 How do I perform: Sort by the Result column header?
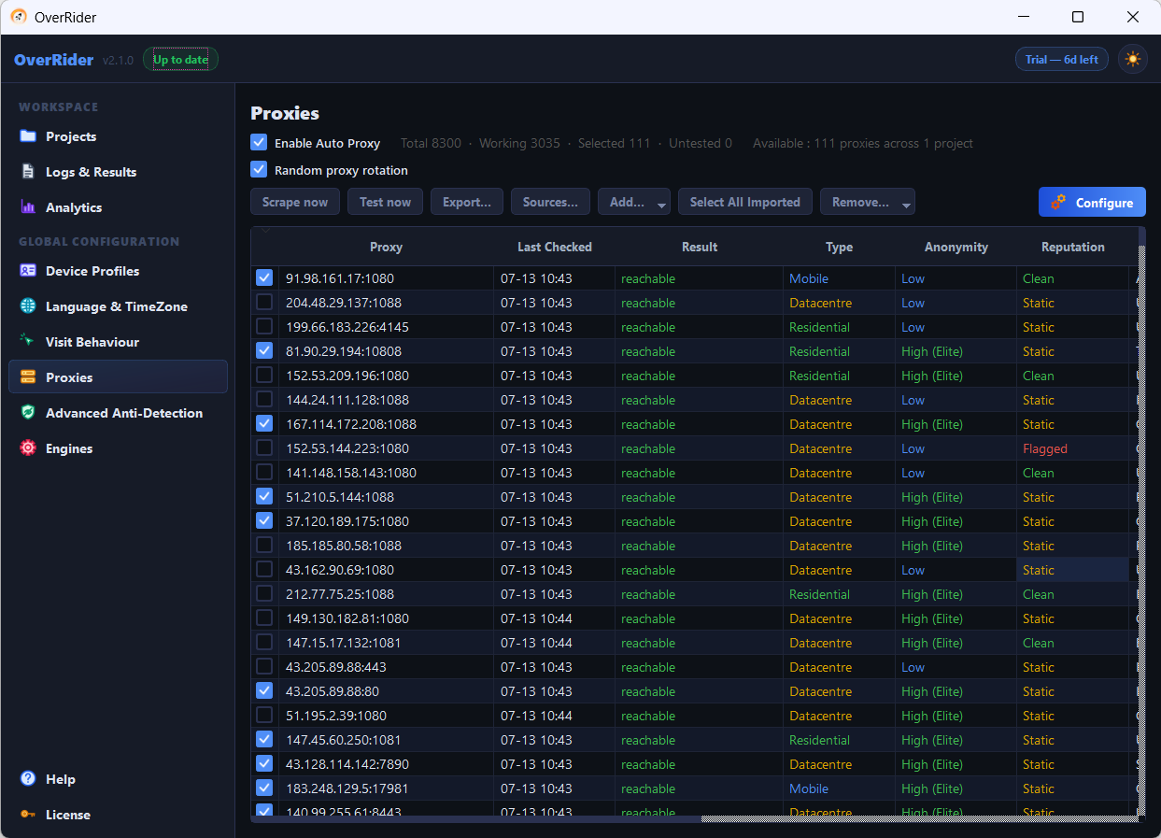coord(700,247)
